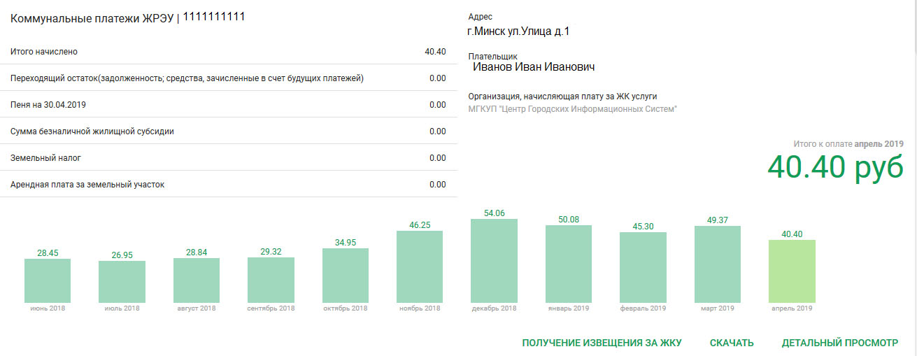This screenshot has width=917, height=356.
Task: Select the Земельный налог row
Action: pos(228,158)
